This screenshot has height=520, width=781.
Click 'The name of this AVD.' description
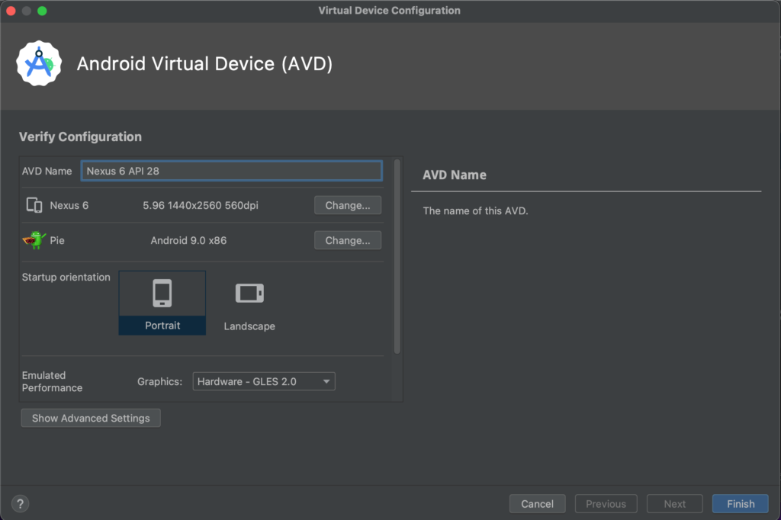pyautogui.click(x=475, y=210)
